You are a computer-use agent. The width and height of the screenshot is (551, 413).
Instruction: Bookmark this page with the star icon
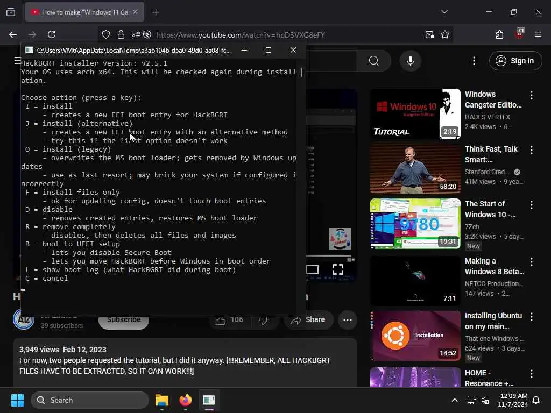coord(445,34)
